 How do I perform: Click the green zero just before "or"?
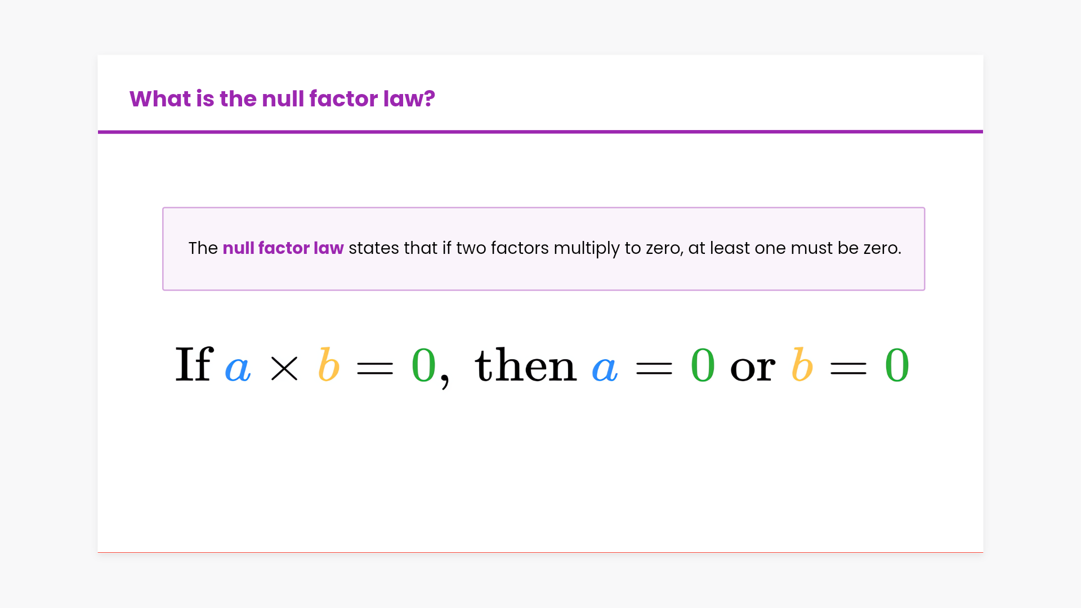coord(703,365)
